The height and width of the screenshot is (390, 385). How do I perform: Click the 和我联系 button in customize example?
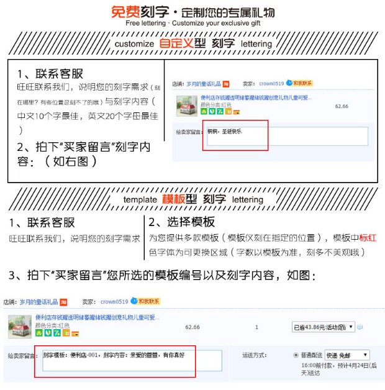coord(302,83)
